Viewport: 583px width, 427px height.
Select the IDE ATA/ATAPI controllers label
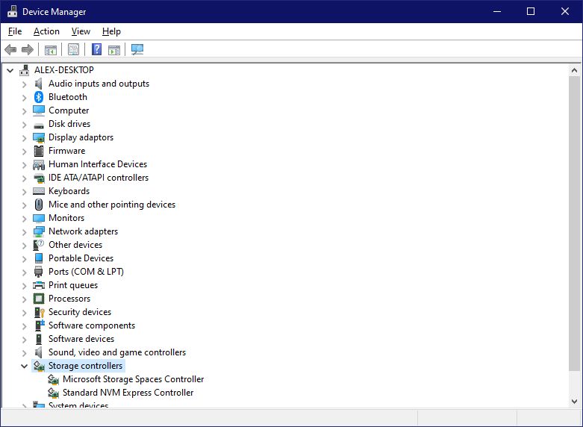click(99, 178)
